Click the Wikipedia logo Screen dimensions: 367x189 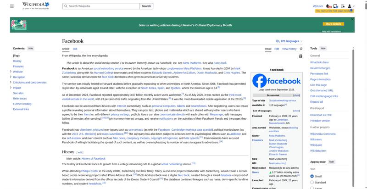[36, 6]
